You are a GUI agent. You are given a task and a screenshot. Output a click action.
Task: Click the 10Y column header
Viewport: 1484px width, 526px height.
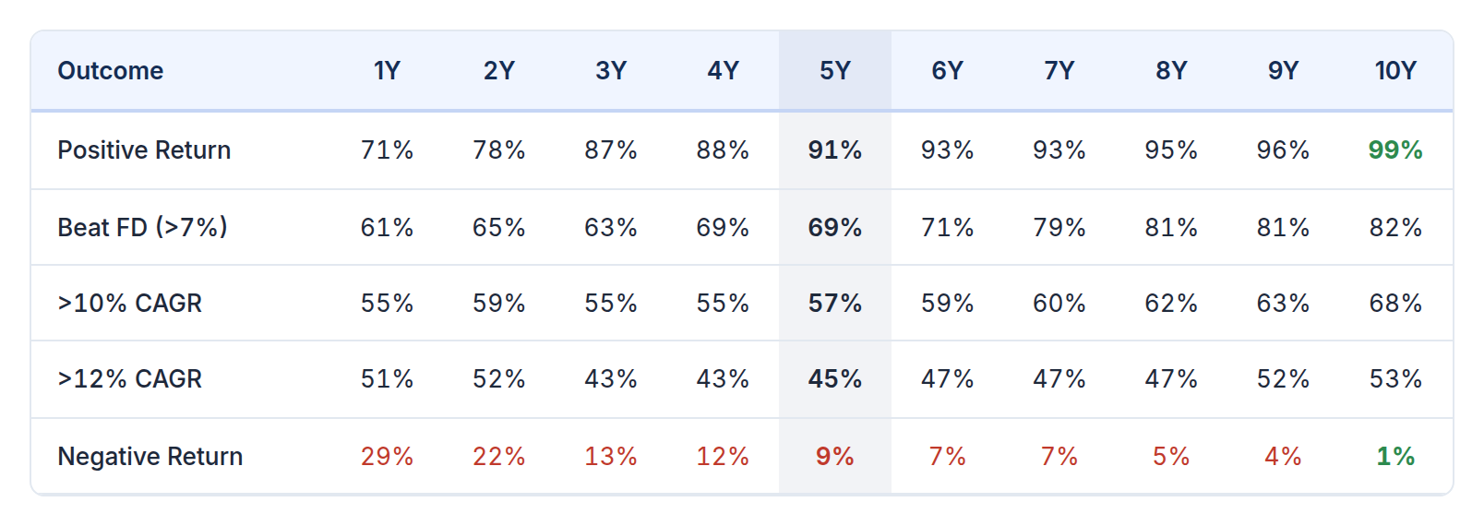coord(1394,71)
